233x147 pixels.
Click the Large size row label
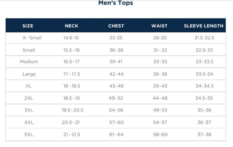(29, 74)
